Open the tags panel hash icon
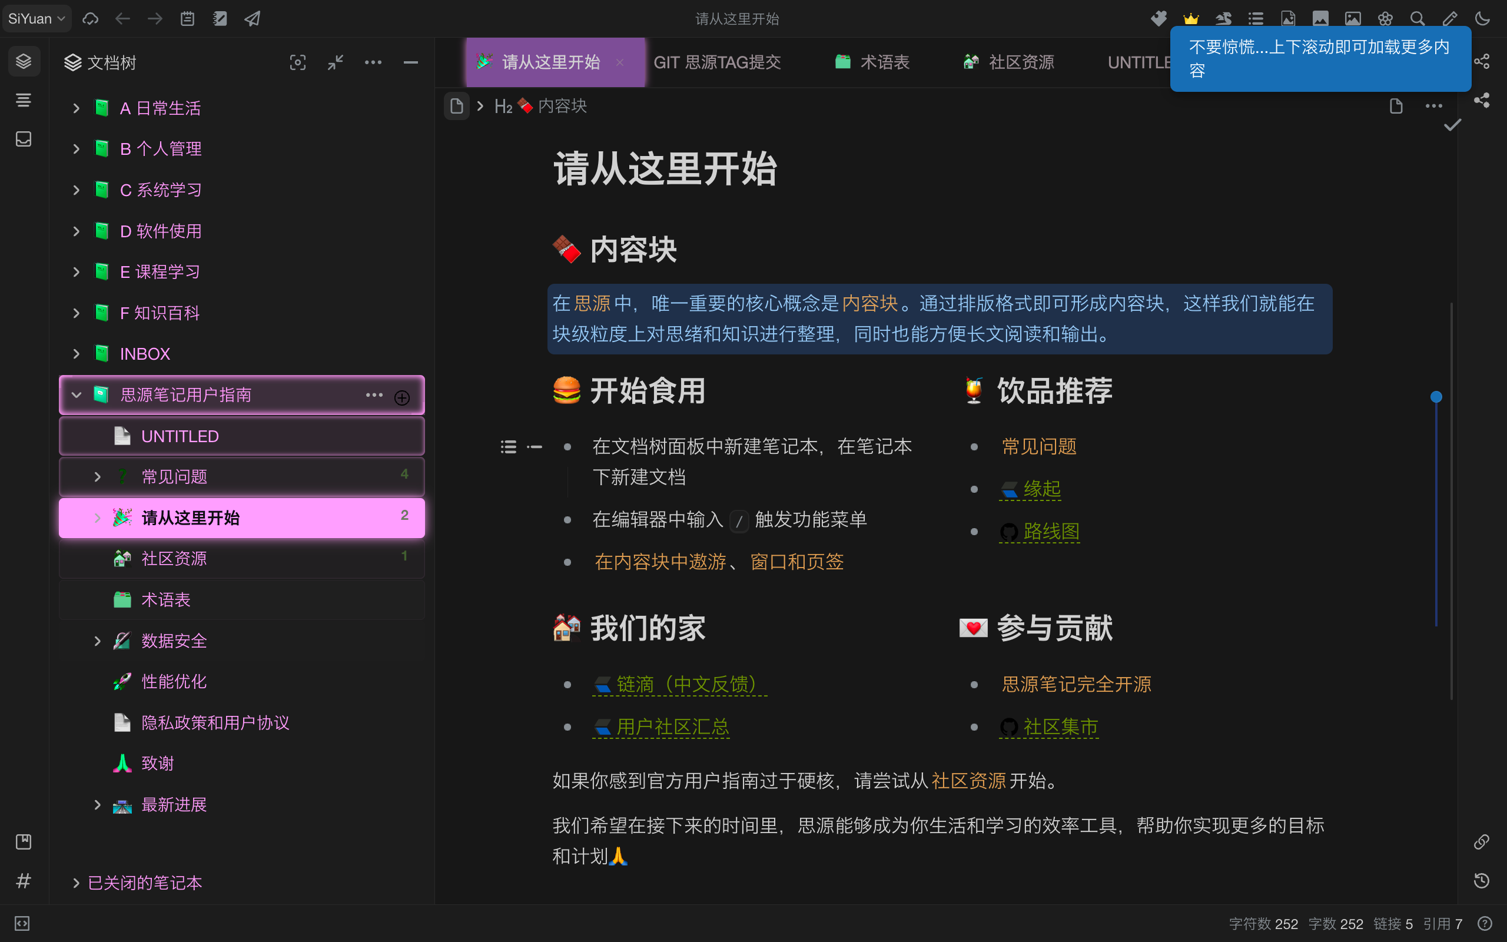The width and height of the screenshot is (1507, 942). coord(24,880)
